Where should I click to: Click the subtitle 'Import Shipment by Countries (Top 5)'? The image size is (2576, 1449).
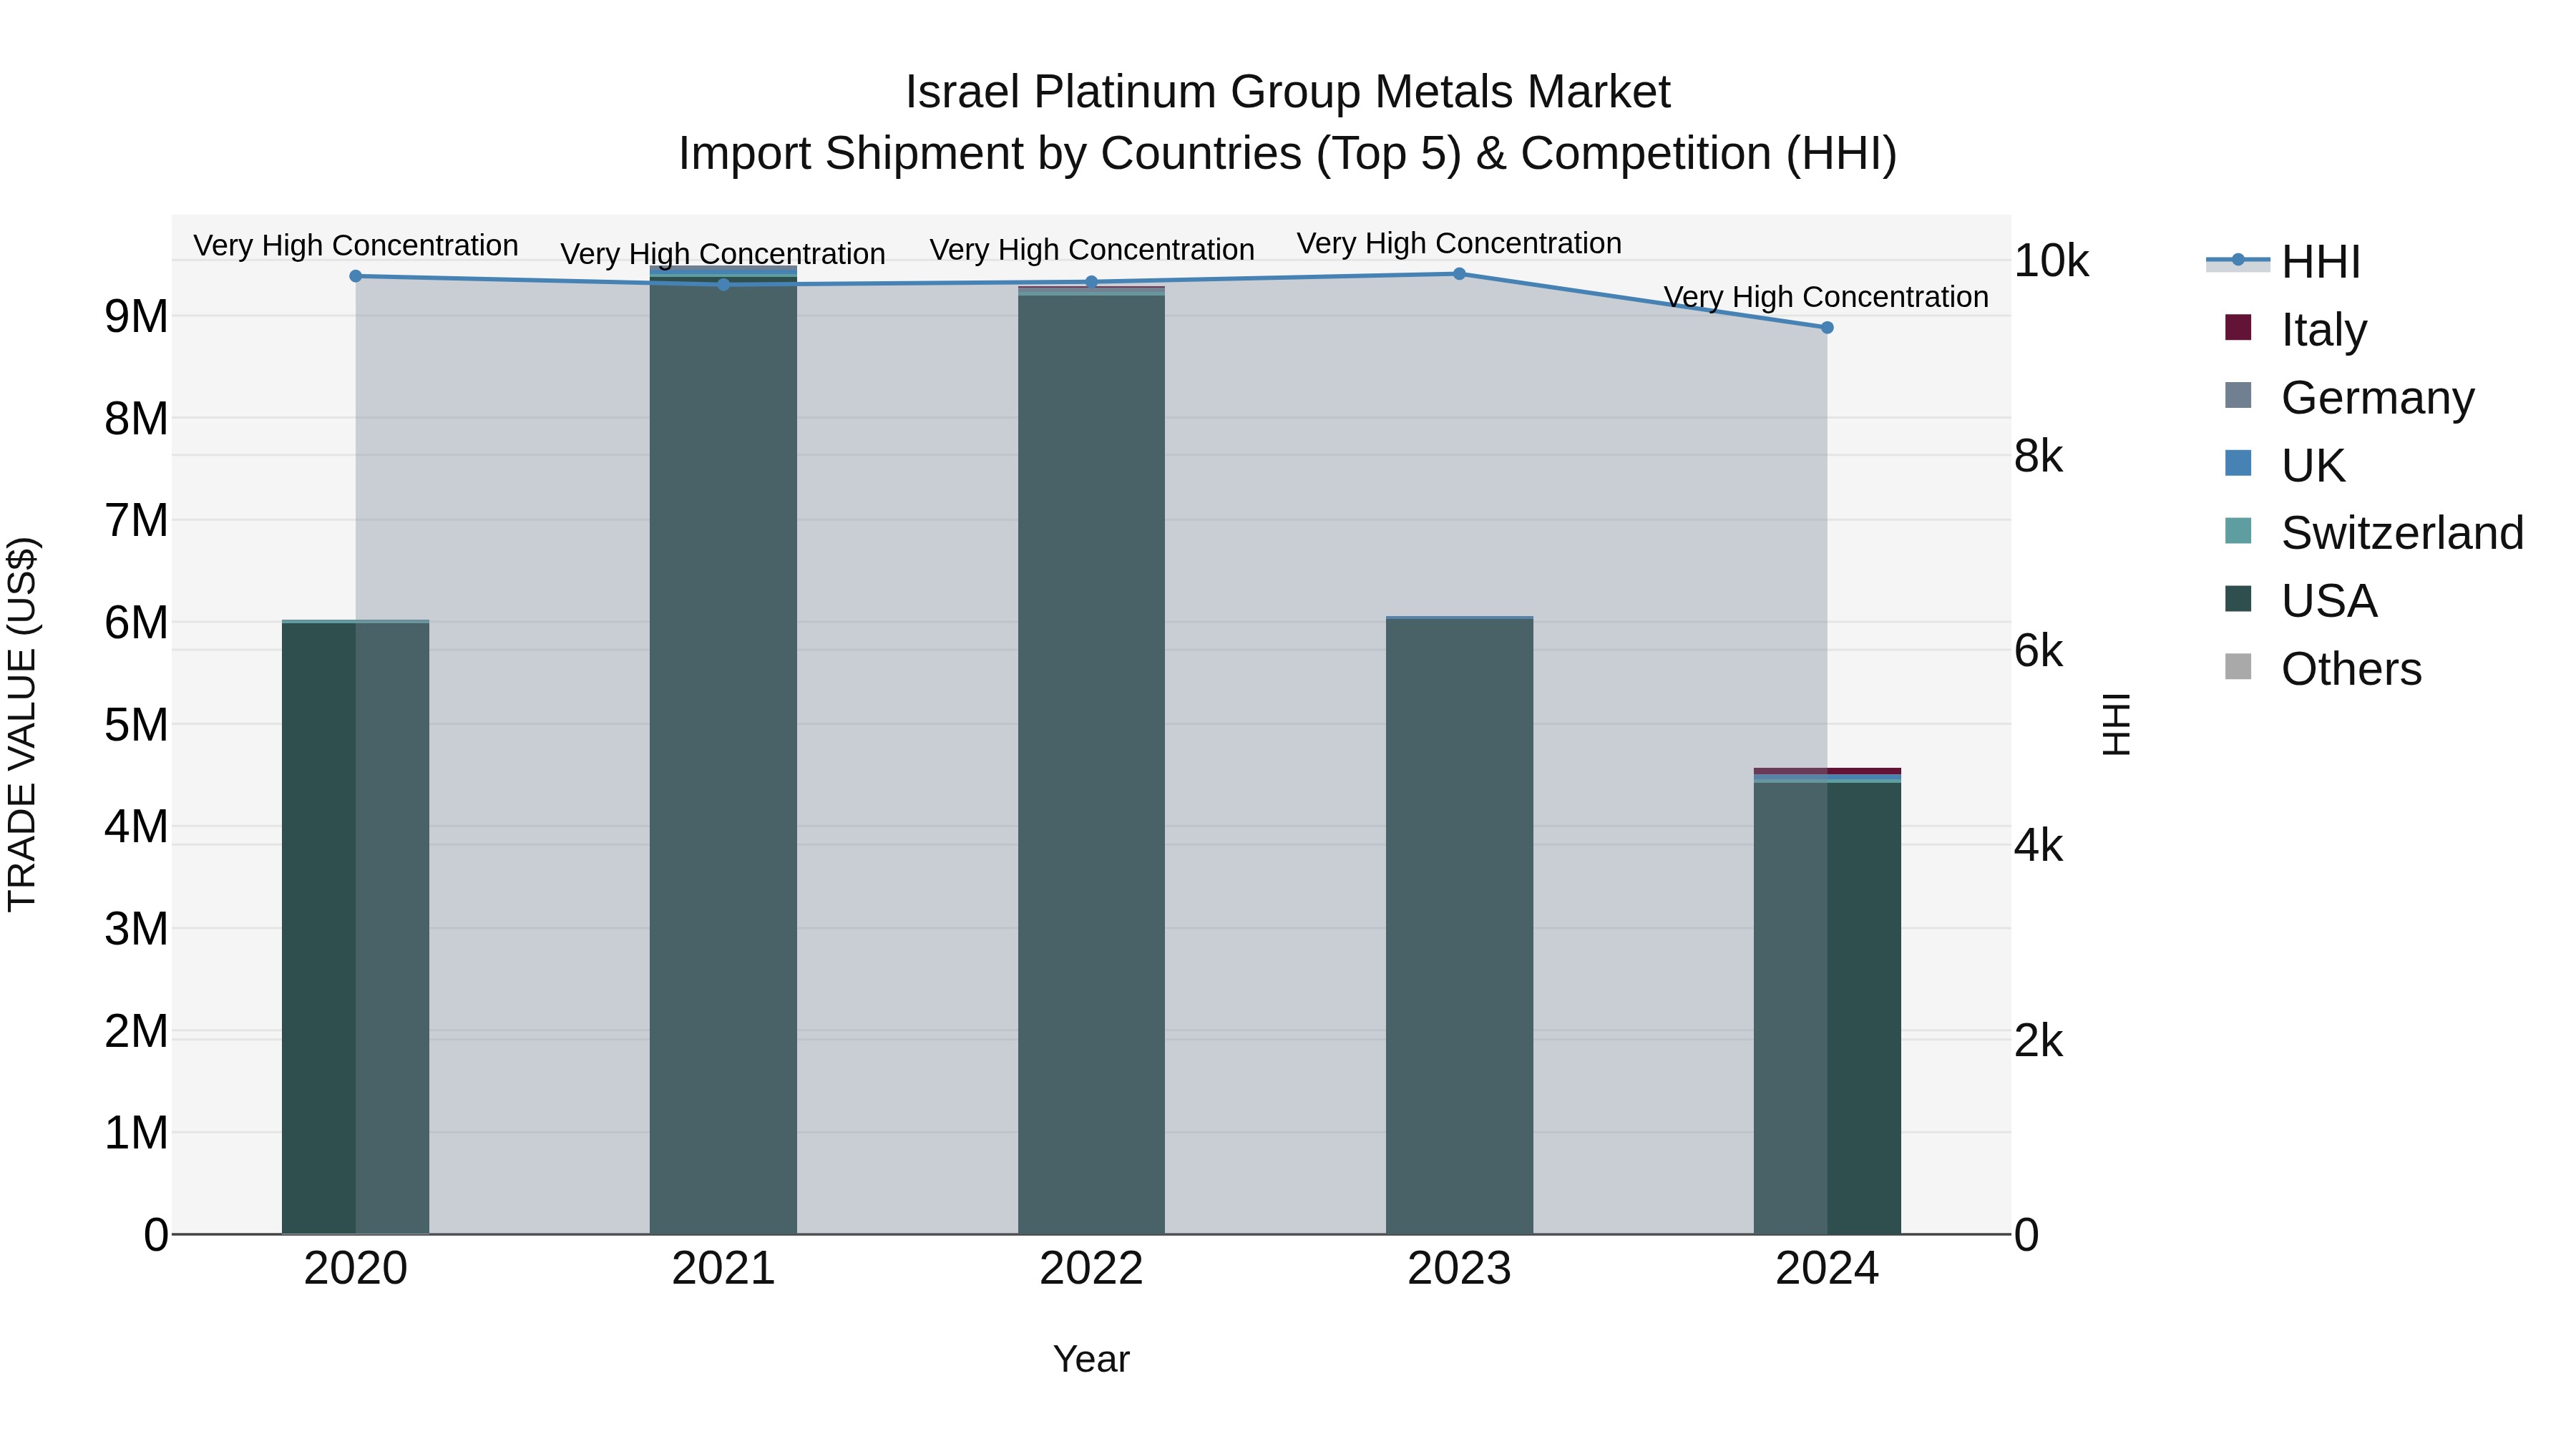[x=1069, y=154]
